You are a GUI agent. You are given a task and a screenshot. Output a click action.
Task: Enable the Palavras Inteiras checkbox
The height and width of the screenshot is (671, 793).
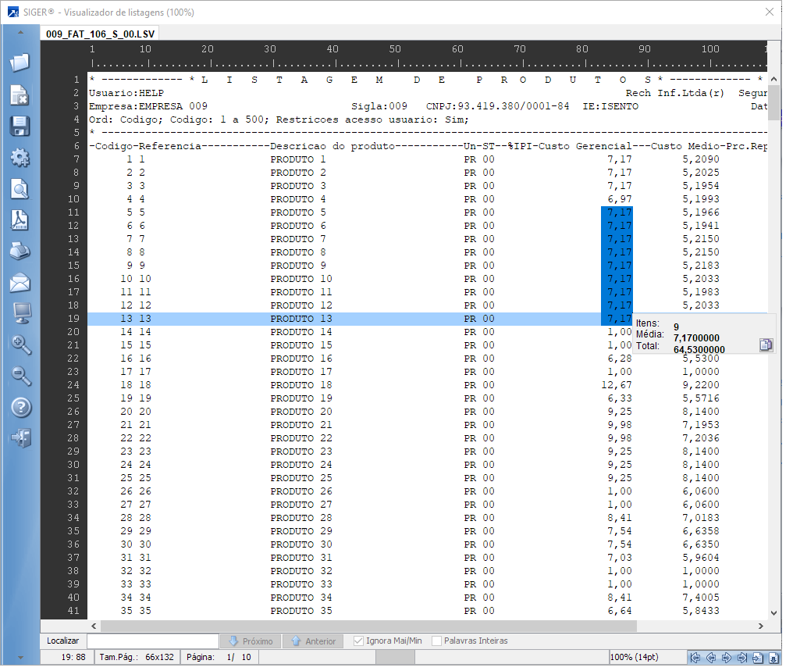point(437,641)
